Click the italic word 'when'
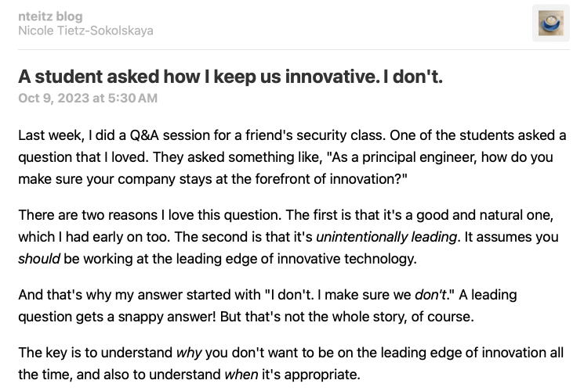 (x=241, y=375)
